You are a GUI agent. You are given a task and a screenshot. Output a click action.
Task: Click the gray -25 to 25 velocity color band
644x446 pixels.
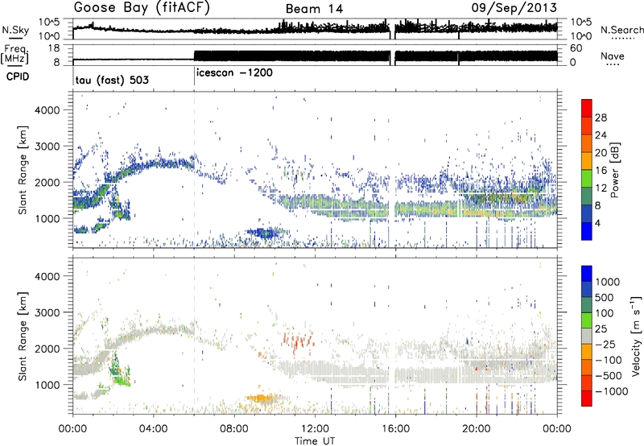(x=587, y=337)
